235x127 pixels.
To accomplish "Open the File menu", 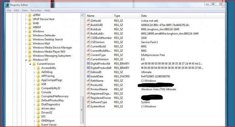I will [x=9, y=10].
